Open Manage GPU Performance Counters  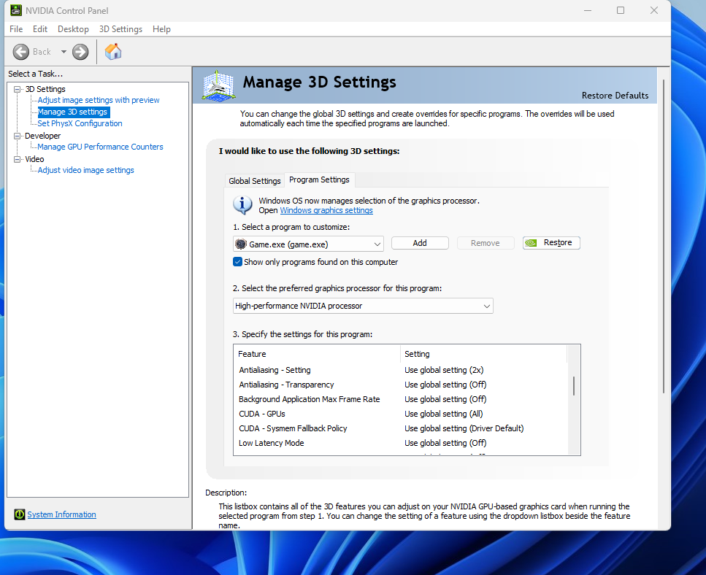[101, 147]
